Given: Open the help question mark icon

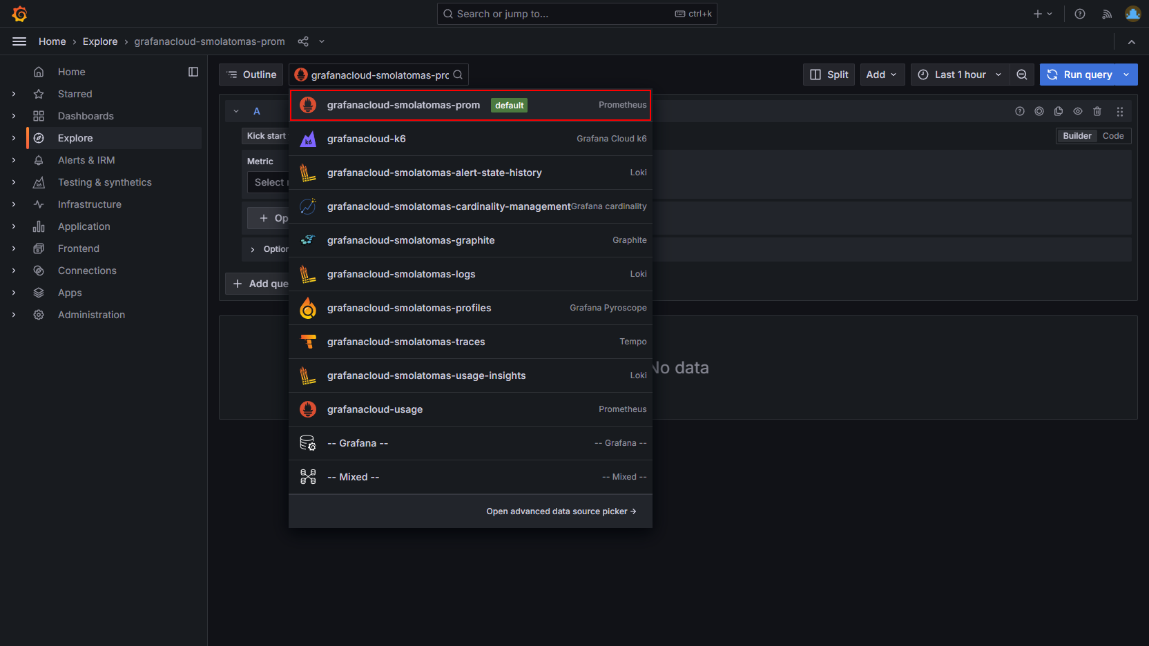Looking at the screenshot, I should tap(1080, 14).
